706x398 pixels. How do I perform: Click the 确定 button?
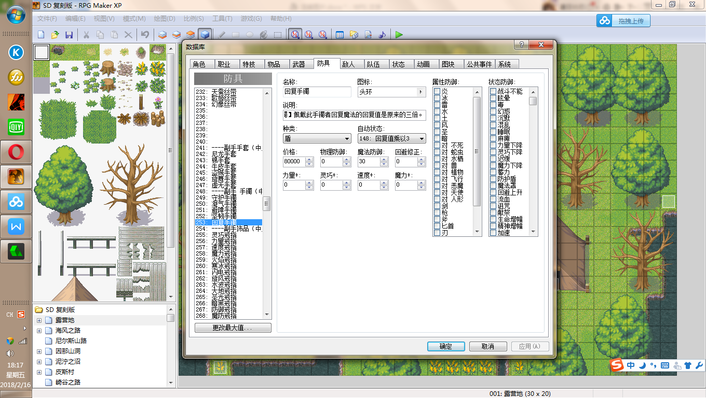(x=446, y=346)
